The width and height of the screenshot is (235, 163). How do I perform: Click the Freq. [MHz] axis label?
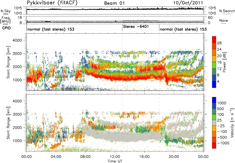tap(5, 20)
